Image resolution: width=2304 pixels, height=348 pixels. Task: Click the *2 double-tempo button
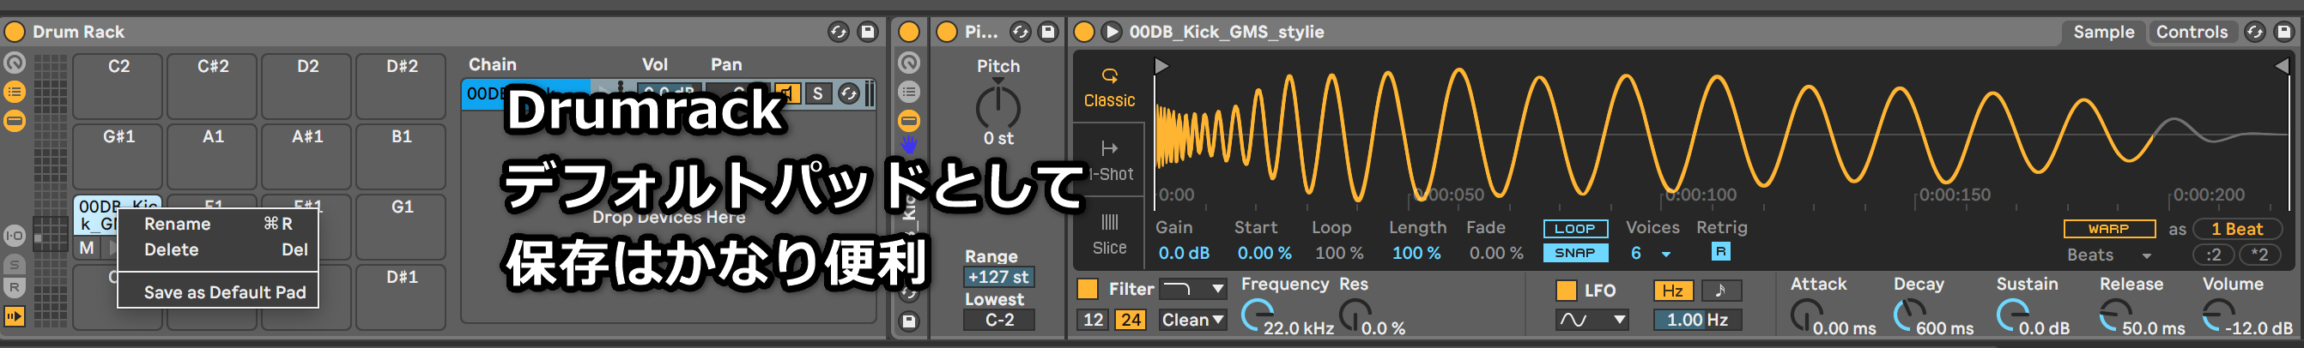tap(2259, 255)
